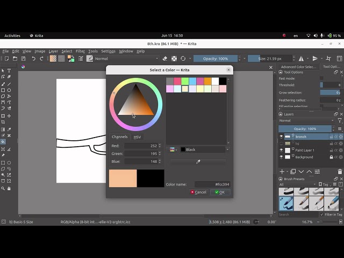Hide the branch layer
The image size is (344, 258).
(x=281, y=137)
